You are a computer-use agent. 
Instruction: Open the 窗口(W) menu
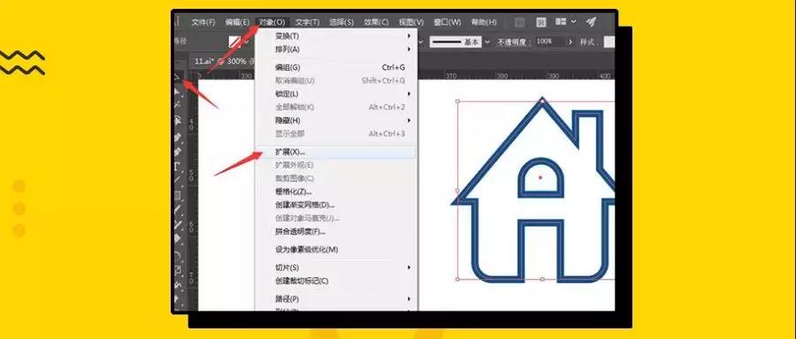point(448,22)
